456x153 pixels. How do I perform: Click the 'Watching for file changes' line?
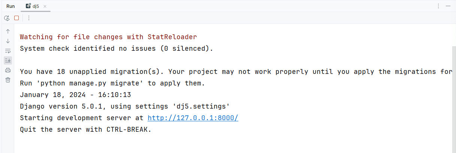108,37
